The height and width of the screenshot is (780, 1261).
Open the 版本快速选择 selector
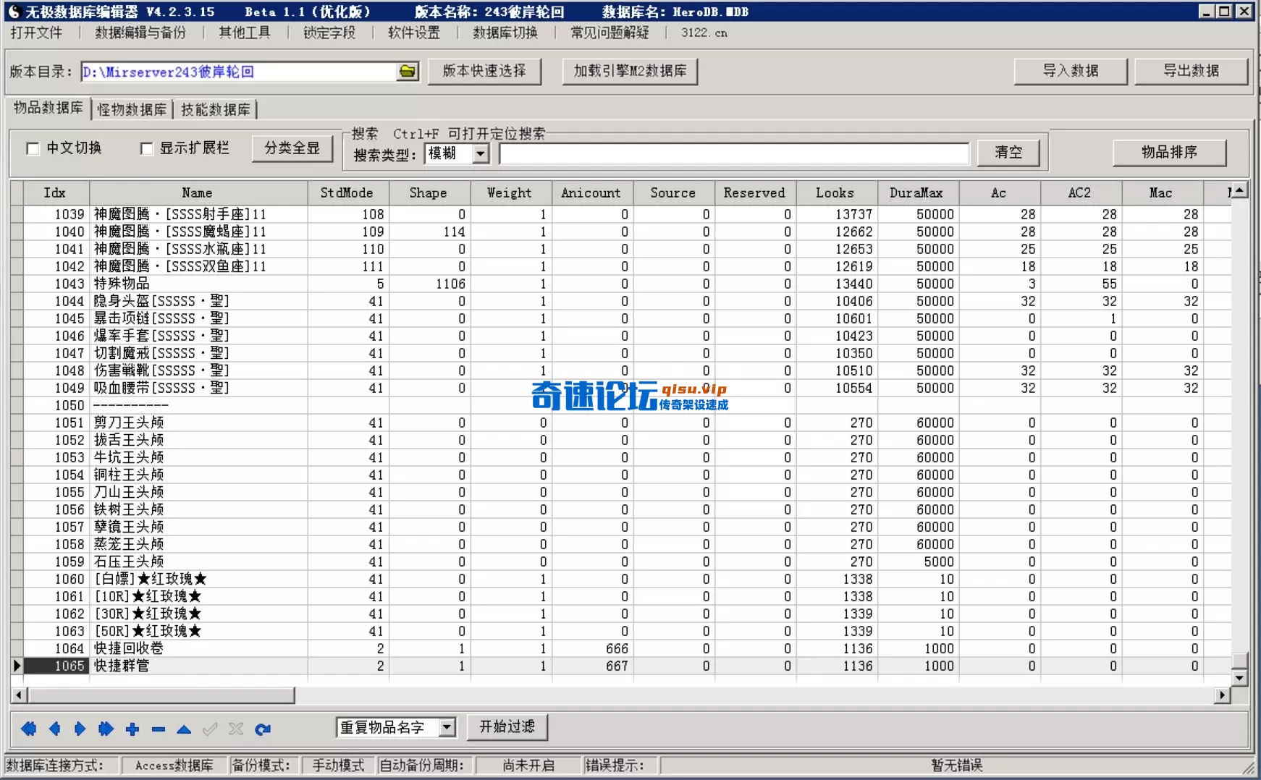[485, 72]
